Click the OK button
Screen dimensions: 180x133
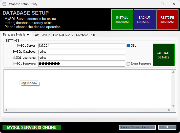(167, 127)
